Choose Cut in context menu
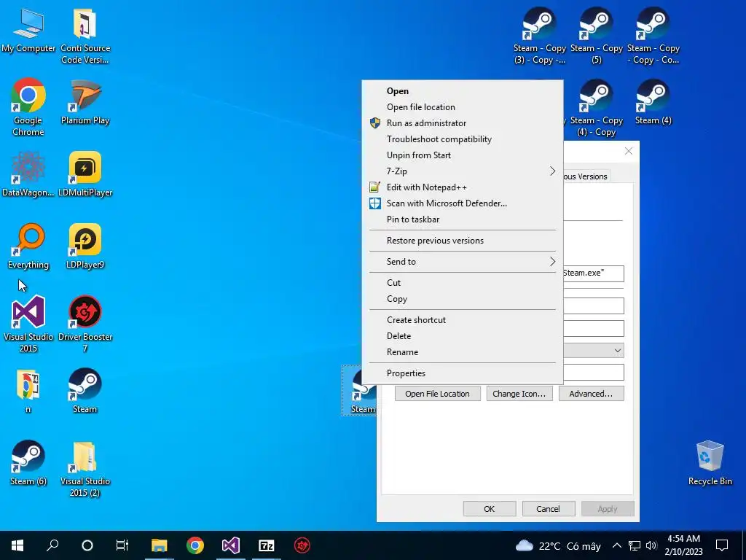 click(463, 283)
